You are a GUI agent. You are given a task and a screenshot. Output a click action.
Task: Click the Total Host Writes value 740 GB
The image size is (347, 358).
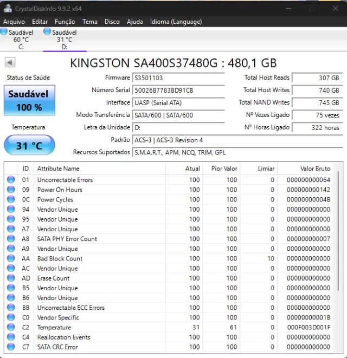tap(318, 90)
